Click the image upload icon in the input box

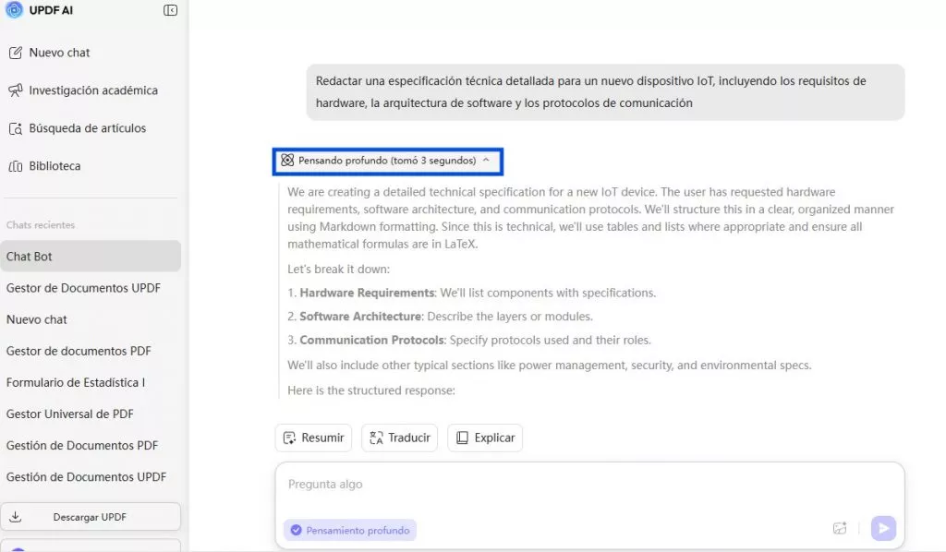pos(840,528)
